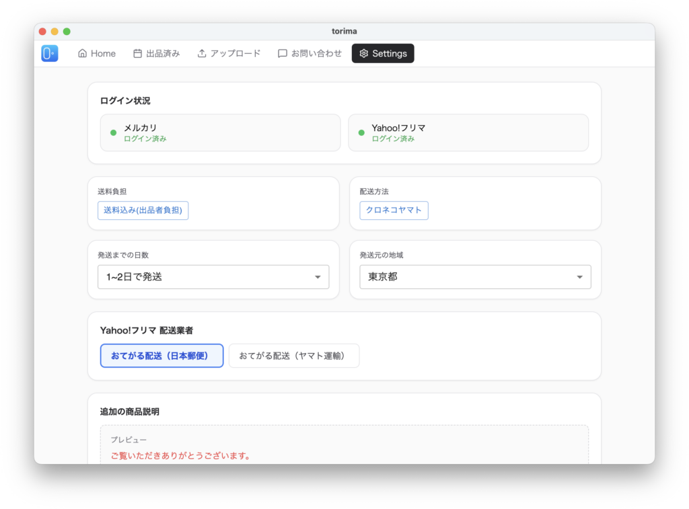This screenshot has width=689, height=509.
Task: Click the 出品済み calendar icon
Action: coord(137,54)
